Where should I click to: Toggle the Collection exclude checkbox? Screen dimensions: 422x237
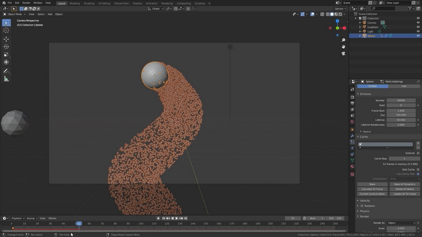[360, 18]
